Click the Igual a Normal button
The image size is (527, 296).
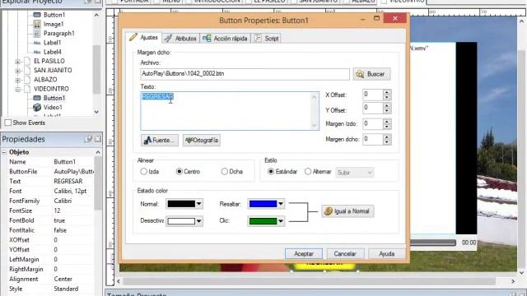coord(347,211)
